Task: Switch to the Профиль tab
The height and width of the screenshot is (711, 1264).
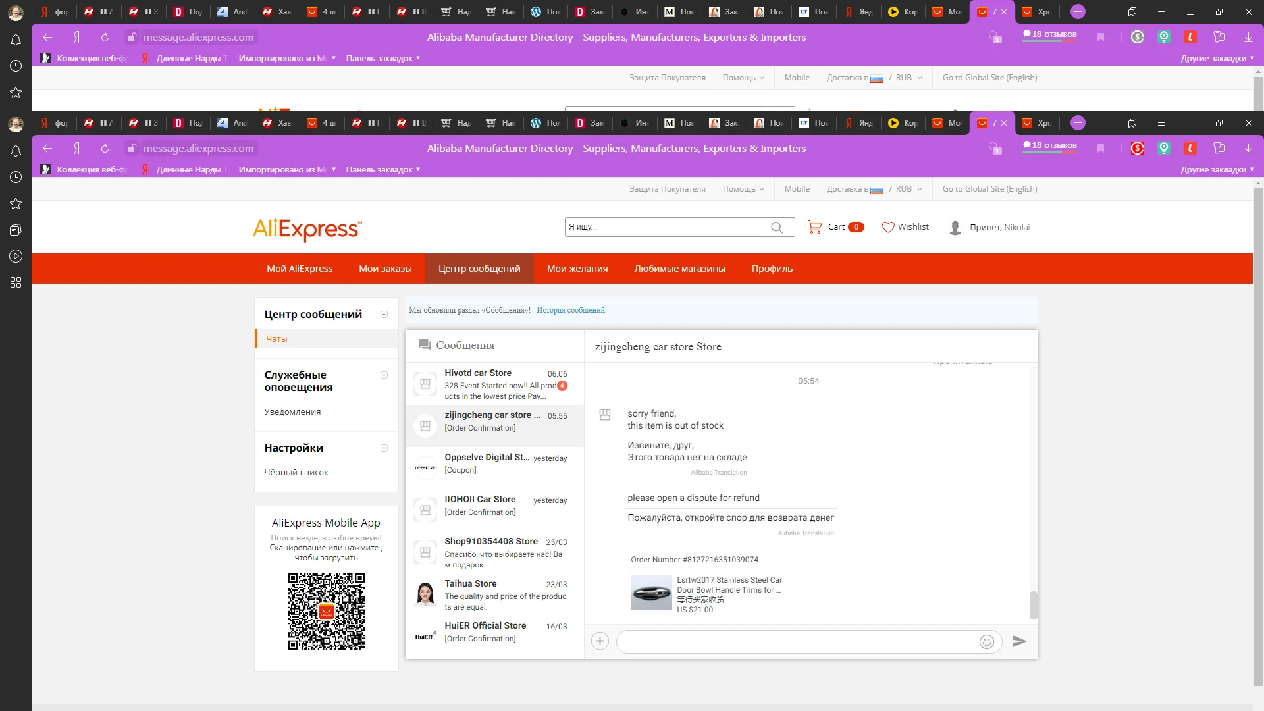Action: pyautogui.click(x=772, y=269)
